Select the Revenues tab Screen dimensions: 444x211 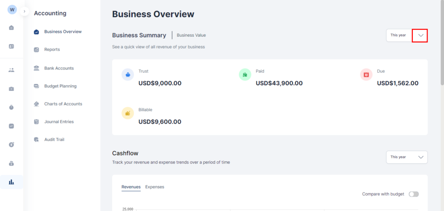click(131, 187)
